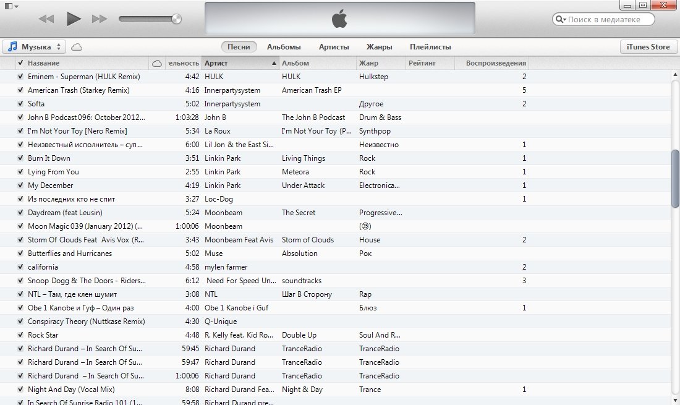The width and height of the screenshot is (680, 405).
Task: Uncheck Rock Star checkbox
Action: [20, 335]
